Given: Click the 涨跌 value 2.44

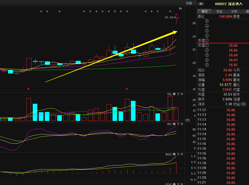Looking at the screenshot, I should (228, 75).
